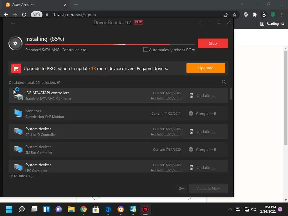Click the driver list scrollbar thumb
Screen dimensions: 288x216
(231, 94)
